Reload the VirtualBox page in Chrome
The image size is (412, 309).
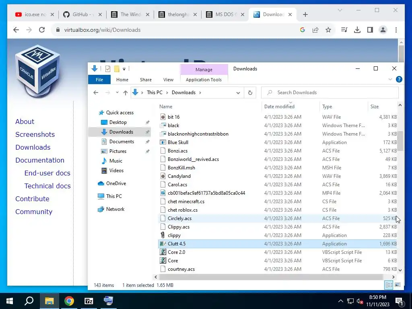tap(42, 30)
